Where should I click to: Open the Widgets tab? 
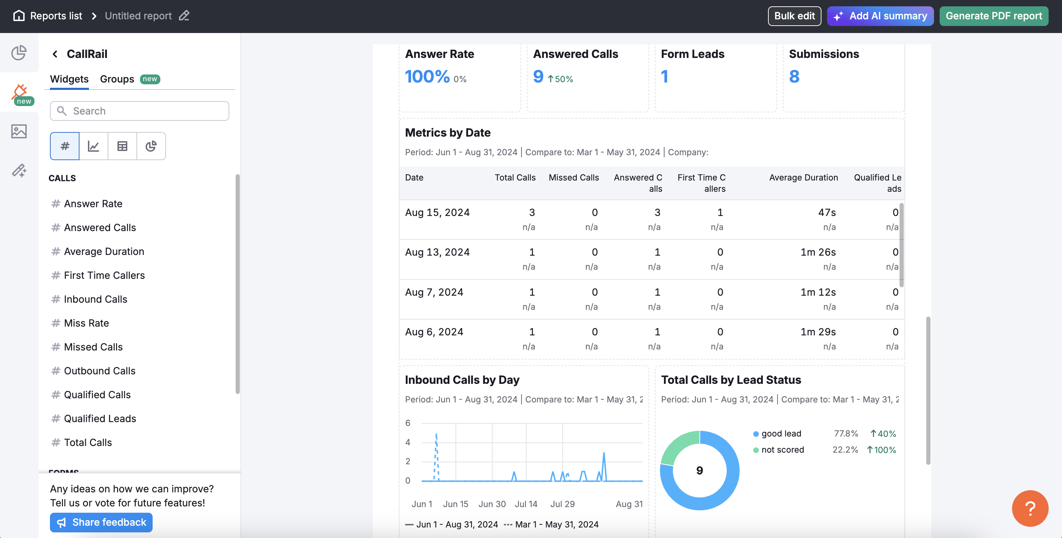pos(69,79)
